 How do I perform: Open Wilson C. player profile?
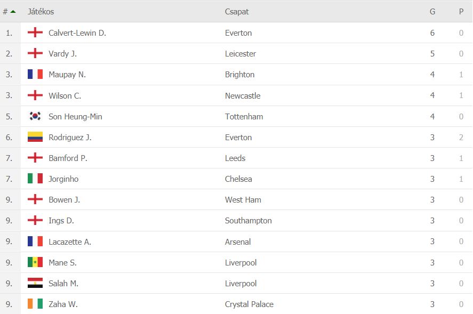pyautogui.click(x=65, y=95)
